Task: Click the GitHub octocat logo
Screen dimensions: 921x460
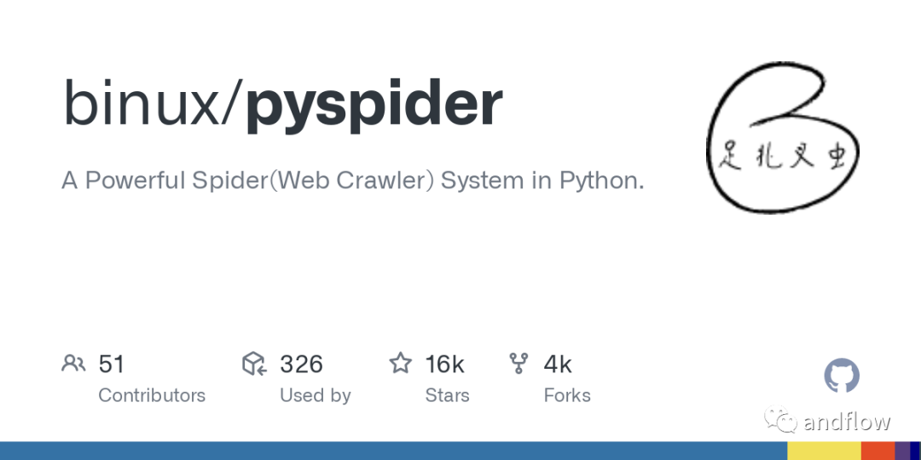Action: click(x=841, y=376)
